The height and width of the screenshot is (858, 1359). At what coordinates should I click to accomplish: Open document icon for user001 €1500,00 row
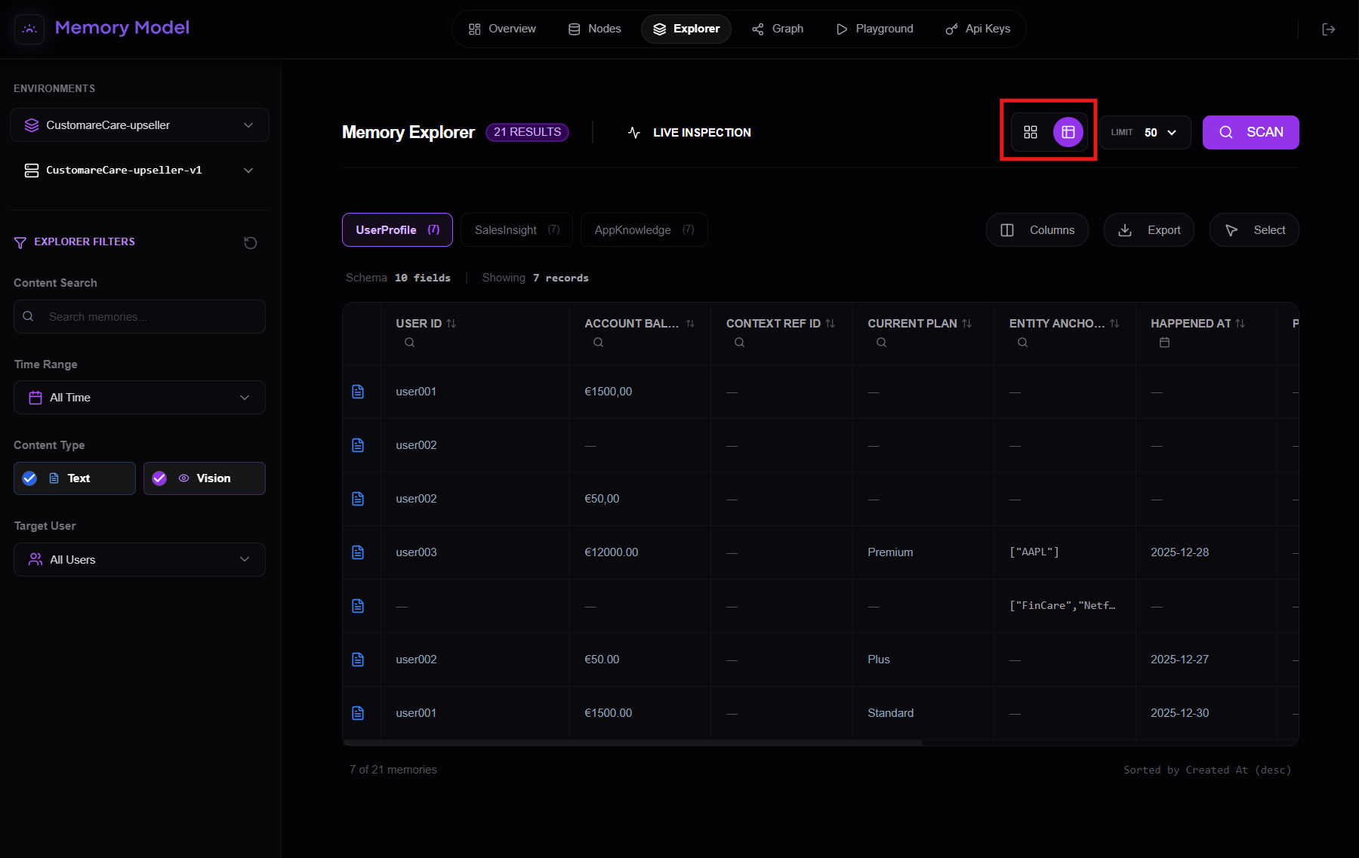point(358,392)
